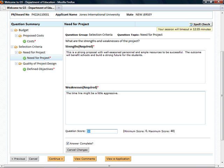Screen dimensions: 224x168
Task: Click the NEW JERSEY state value
Action: (x=144, y=15)
